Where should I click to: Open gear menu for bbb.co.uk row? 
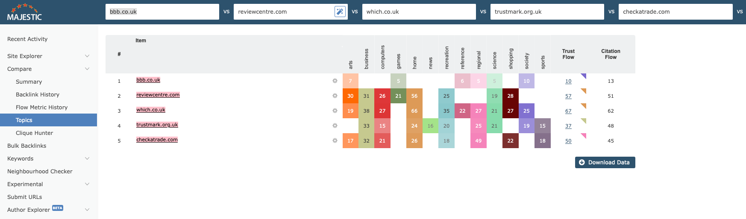pos(335,81)
